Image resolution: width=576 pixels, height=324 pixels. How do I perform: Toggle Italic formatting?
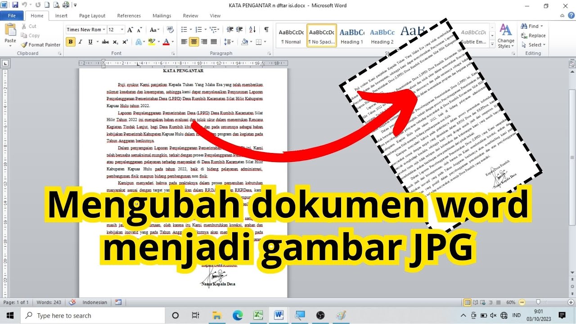[81, 42]
